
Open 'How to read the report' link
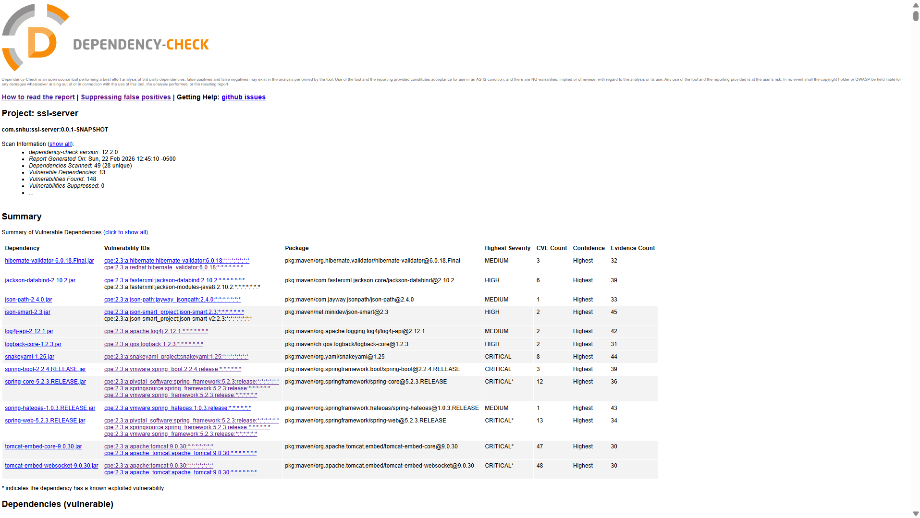point(38,97)
